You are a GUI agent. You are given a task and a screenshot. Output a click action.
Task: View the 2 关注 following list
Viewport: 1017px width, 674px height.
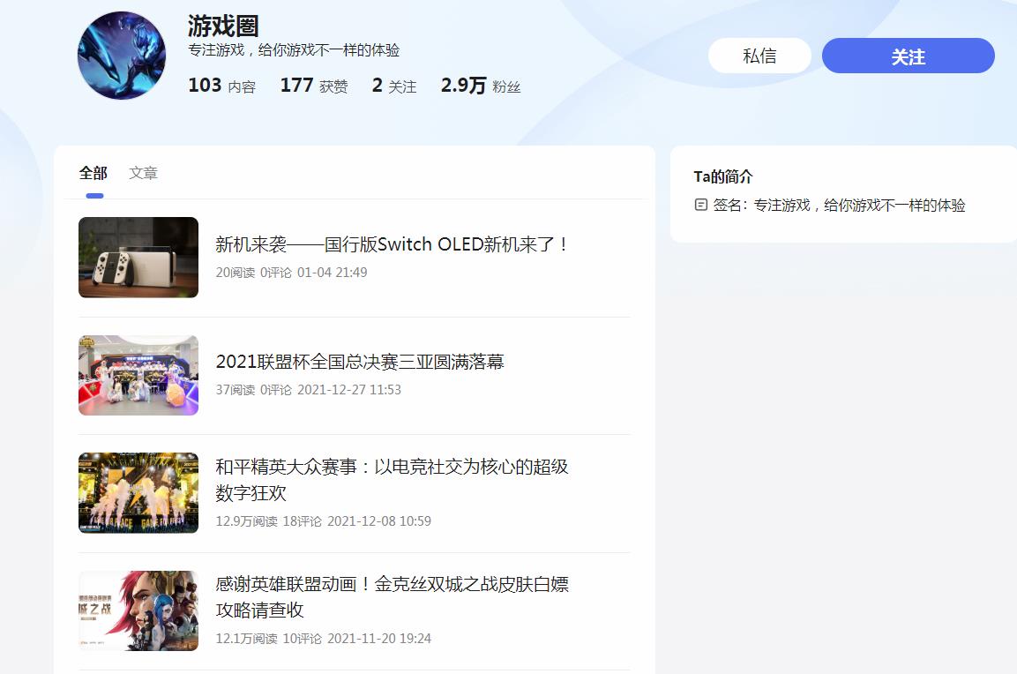[x=394, y=86]
